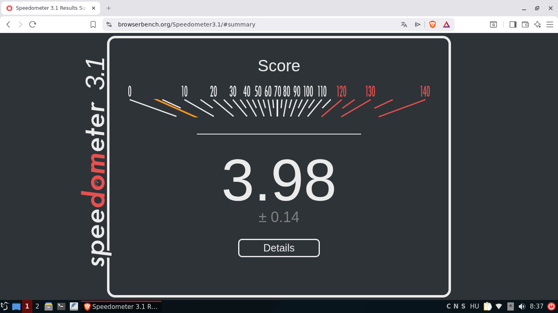558x313 pixels.
Task: Click the ± 0.14 deviation text
Action: 279,217
